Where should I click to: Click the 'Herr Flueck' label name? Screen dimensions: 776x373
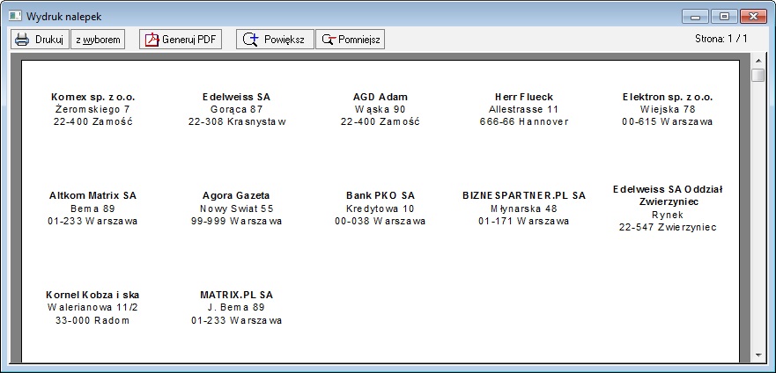[523, 97]
